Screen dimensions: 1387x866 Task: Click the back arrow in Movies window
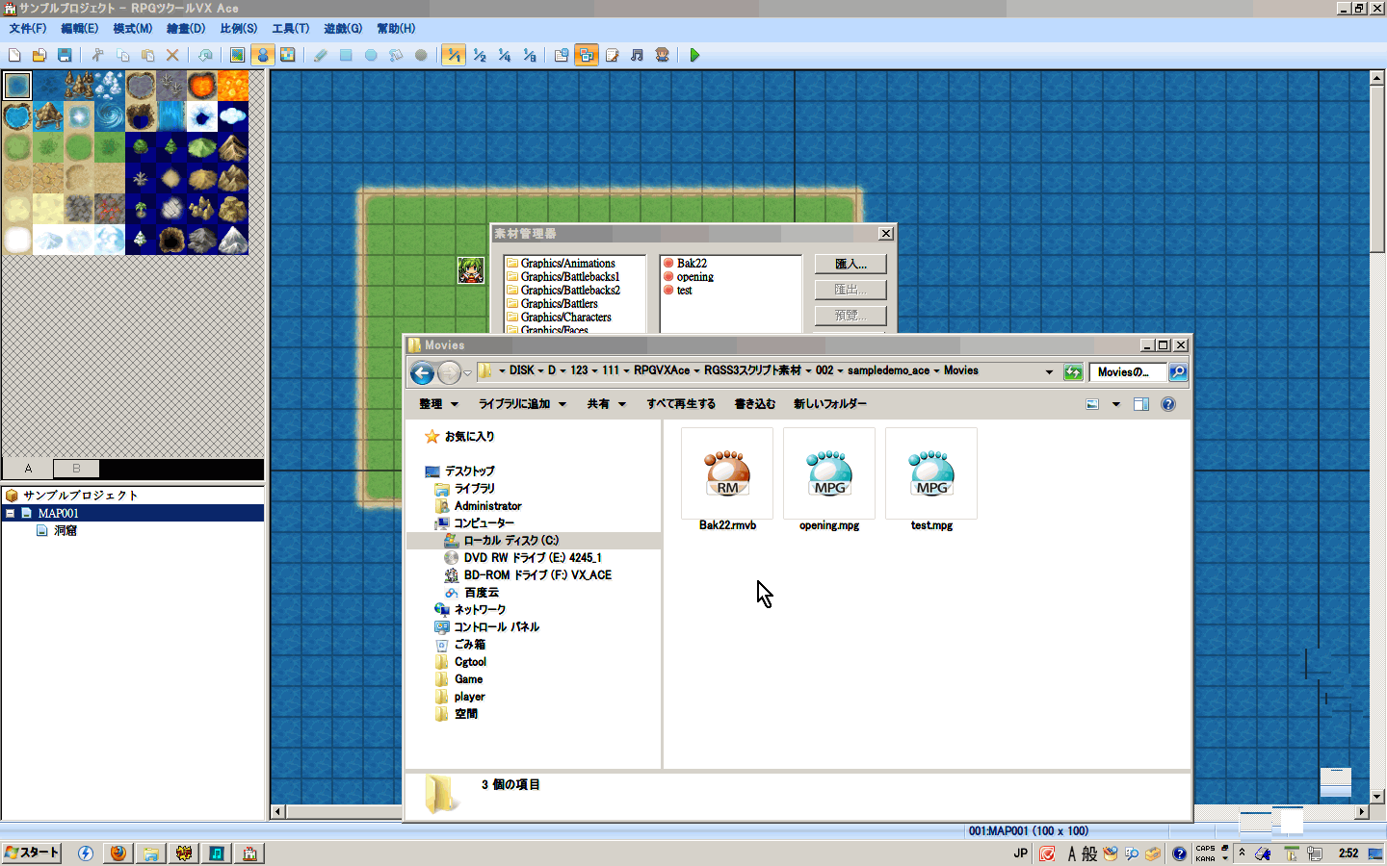[x=422, y=372]
